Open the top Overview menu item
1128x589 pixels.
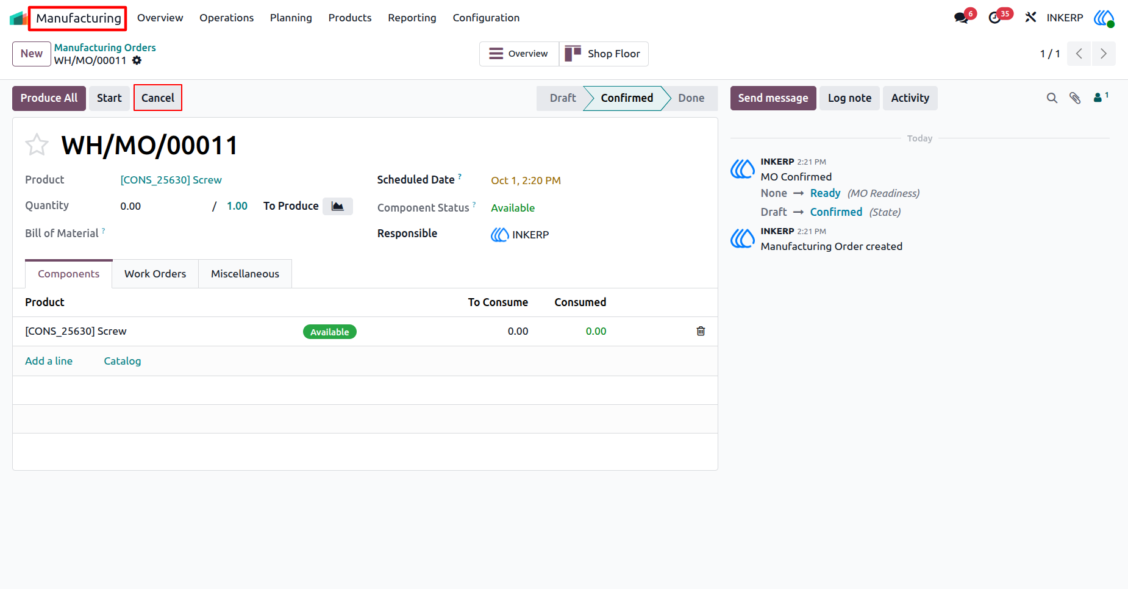point(160,18)
